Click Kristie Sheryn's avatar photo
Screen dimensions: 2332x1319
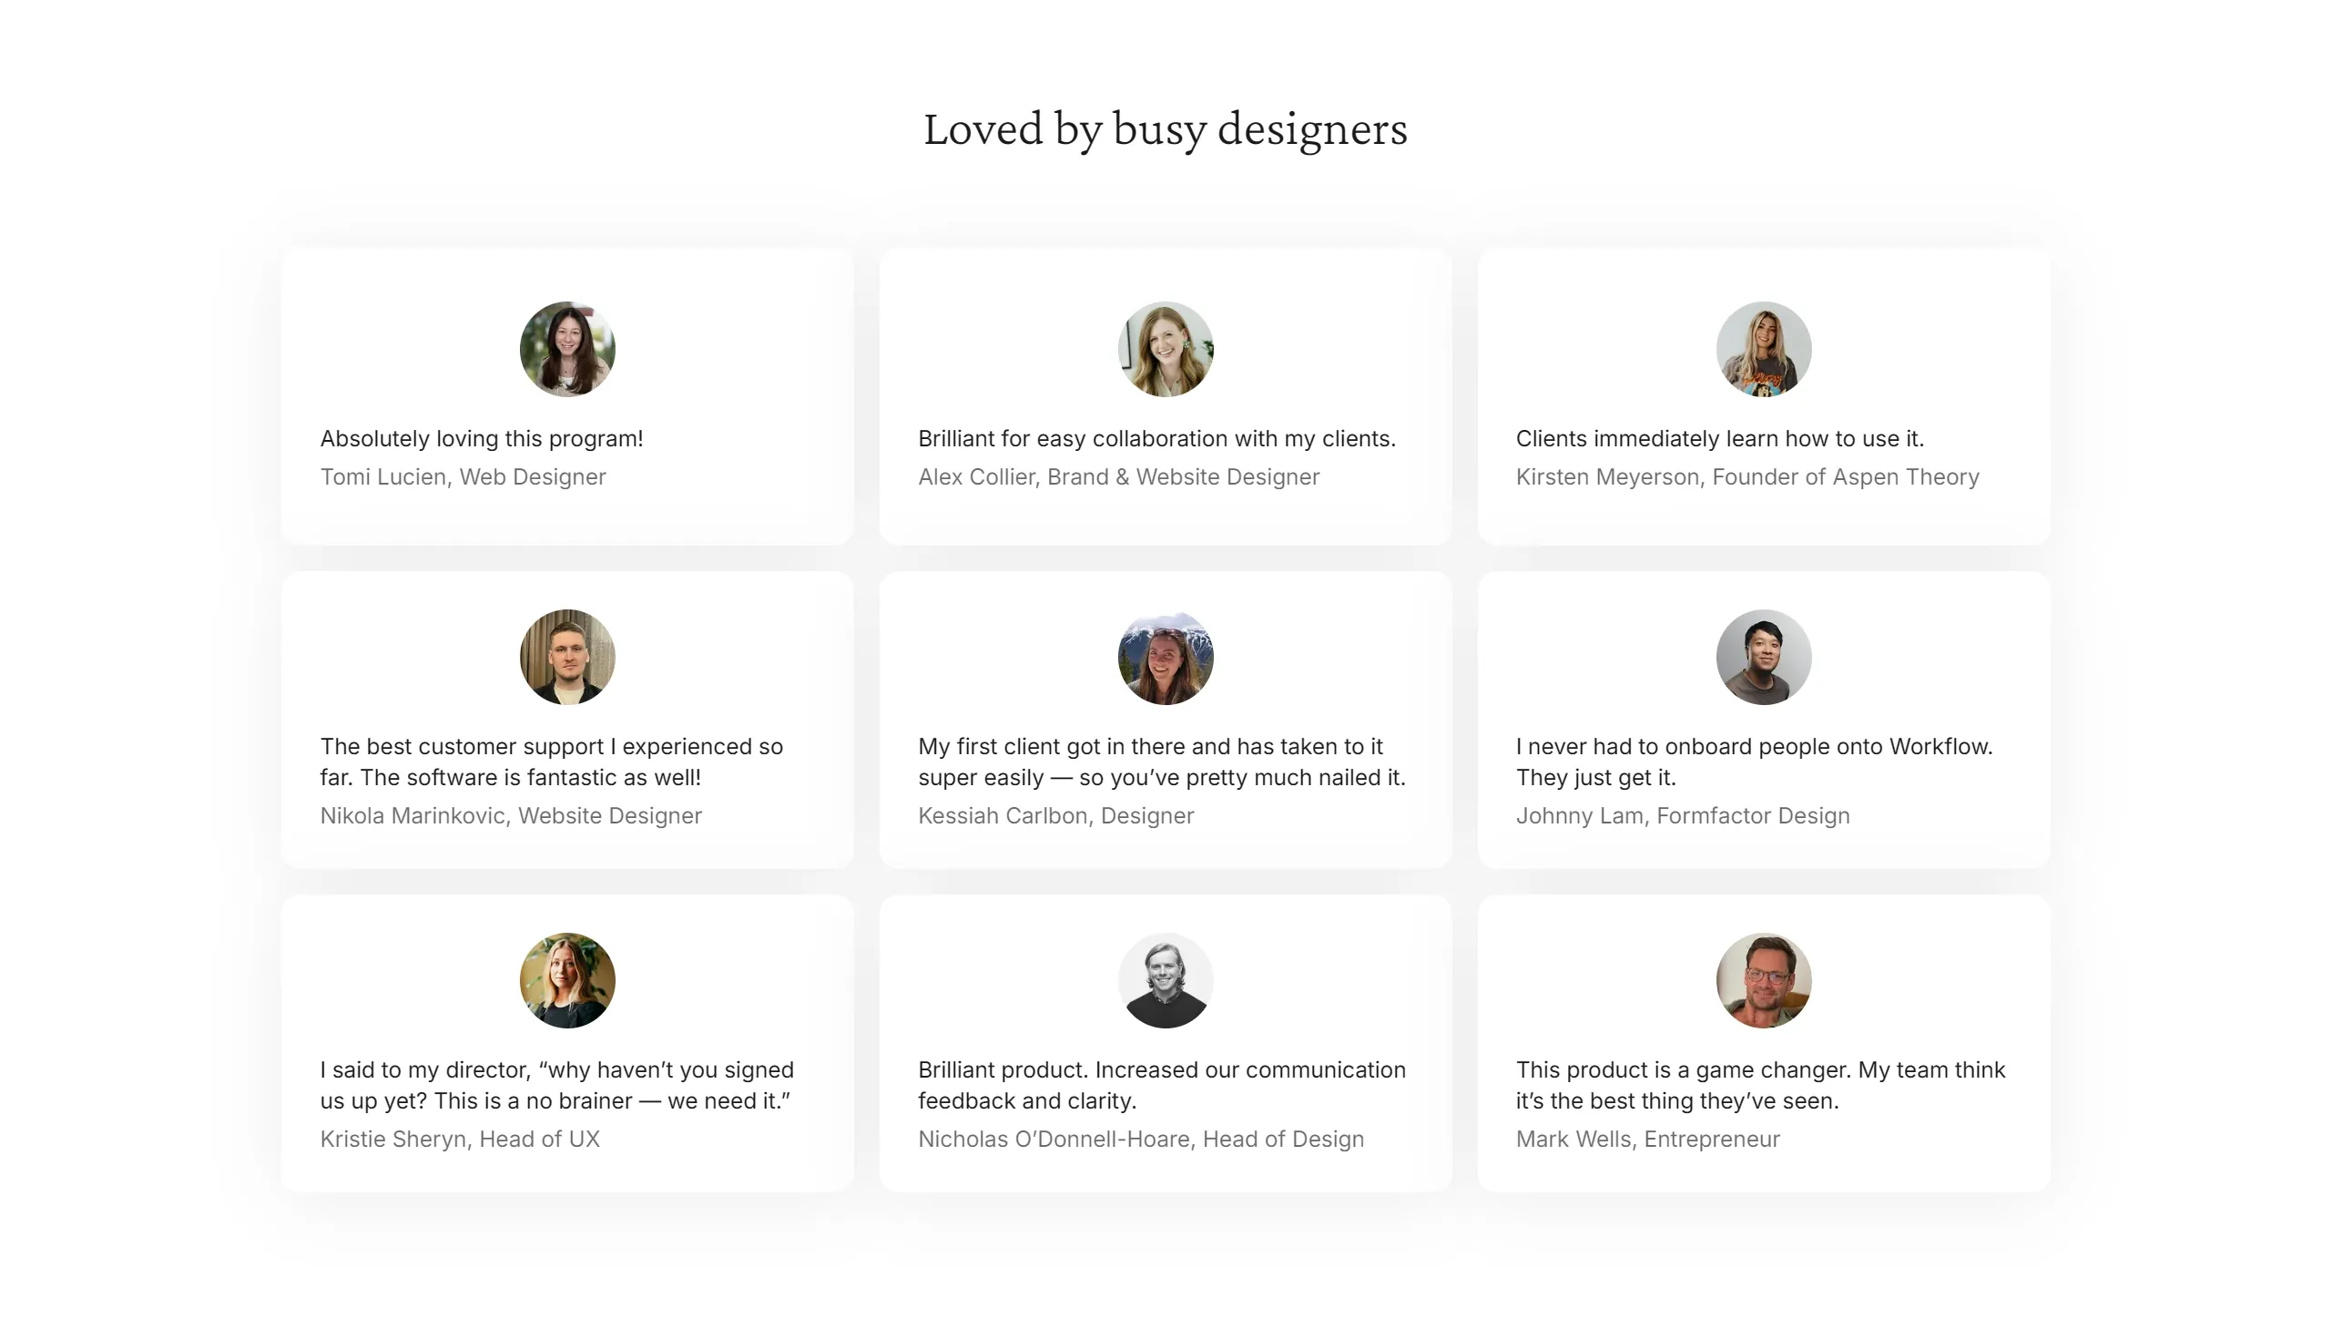point(566,980)
